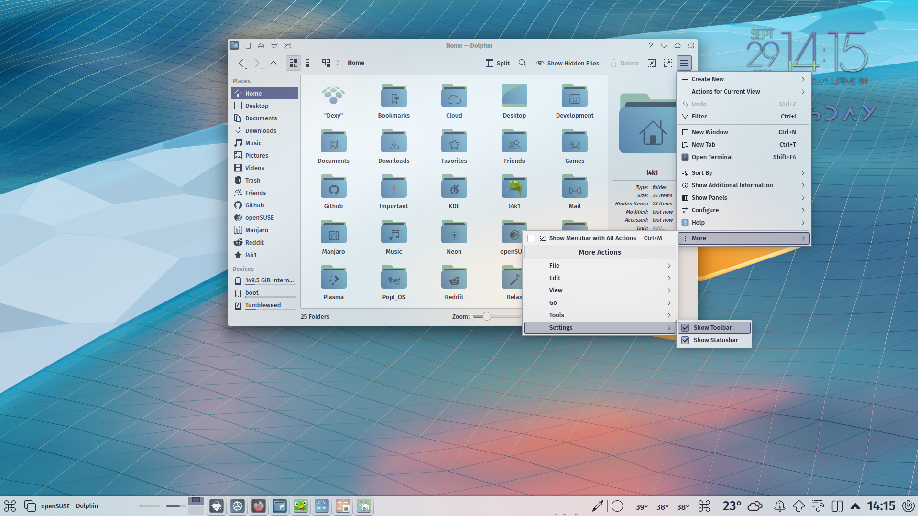Click the Bookmarks folder icon
The width and height of the screenshot is (918, 516).
click(x=393, y=95)
